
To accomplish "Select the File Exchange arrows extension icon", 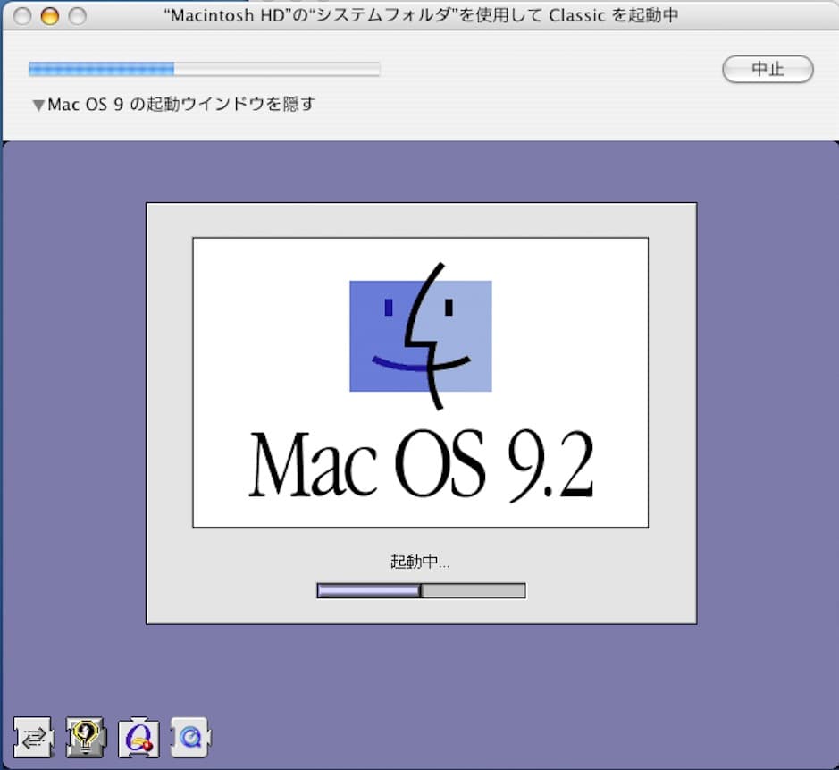I will pos(32,736).
